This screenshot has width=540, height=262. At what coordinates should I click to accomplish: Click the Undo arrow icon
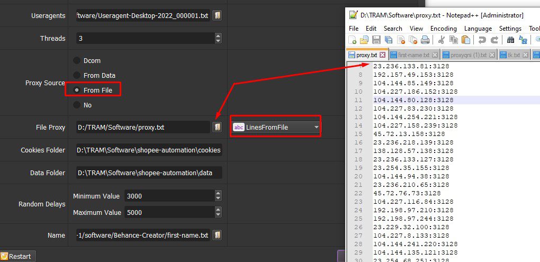482,40
